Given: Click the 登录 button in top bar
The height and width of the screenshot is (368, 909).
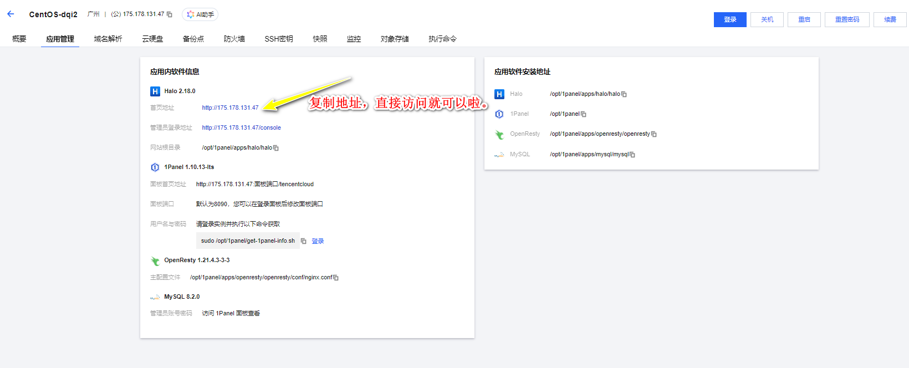Looking at the screenshot, I should point(730,19).
